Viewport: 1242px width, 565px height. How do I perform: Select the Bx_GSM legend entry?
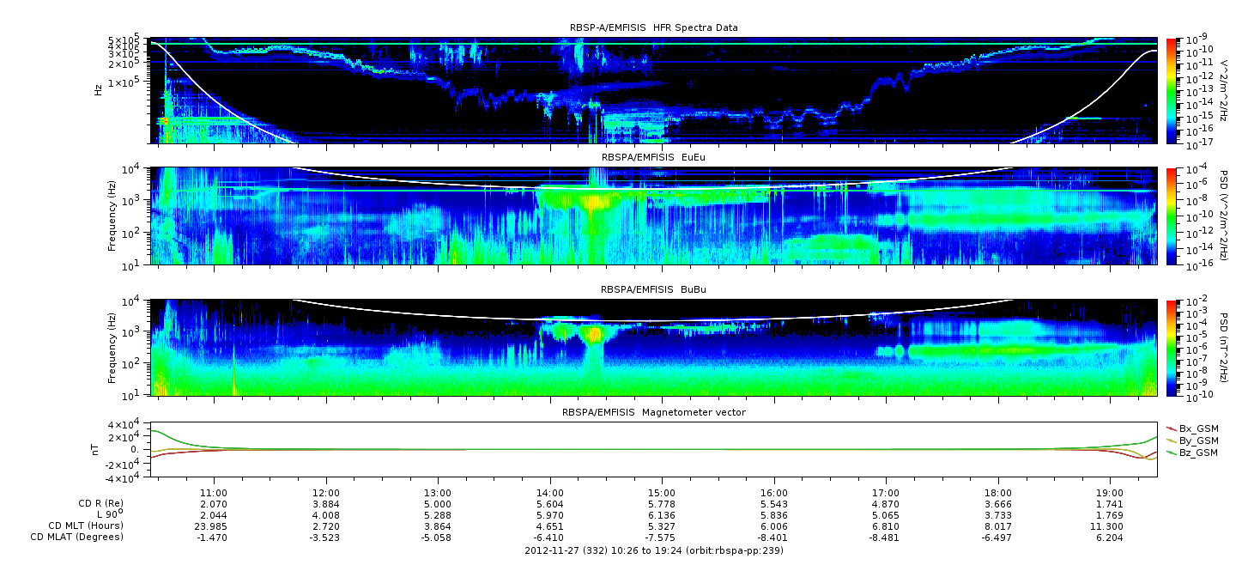(1197, 428)
